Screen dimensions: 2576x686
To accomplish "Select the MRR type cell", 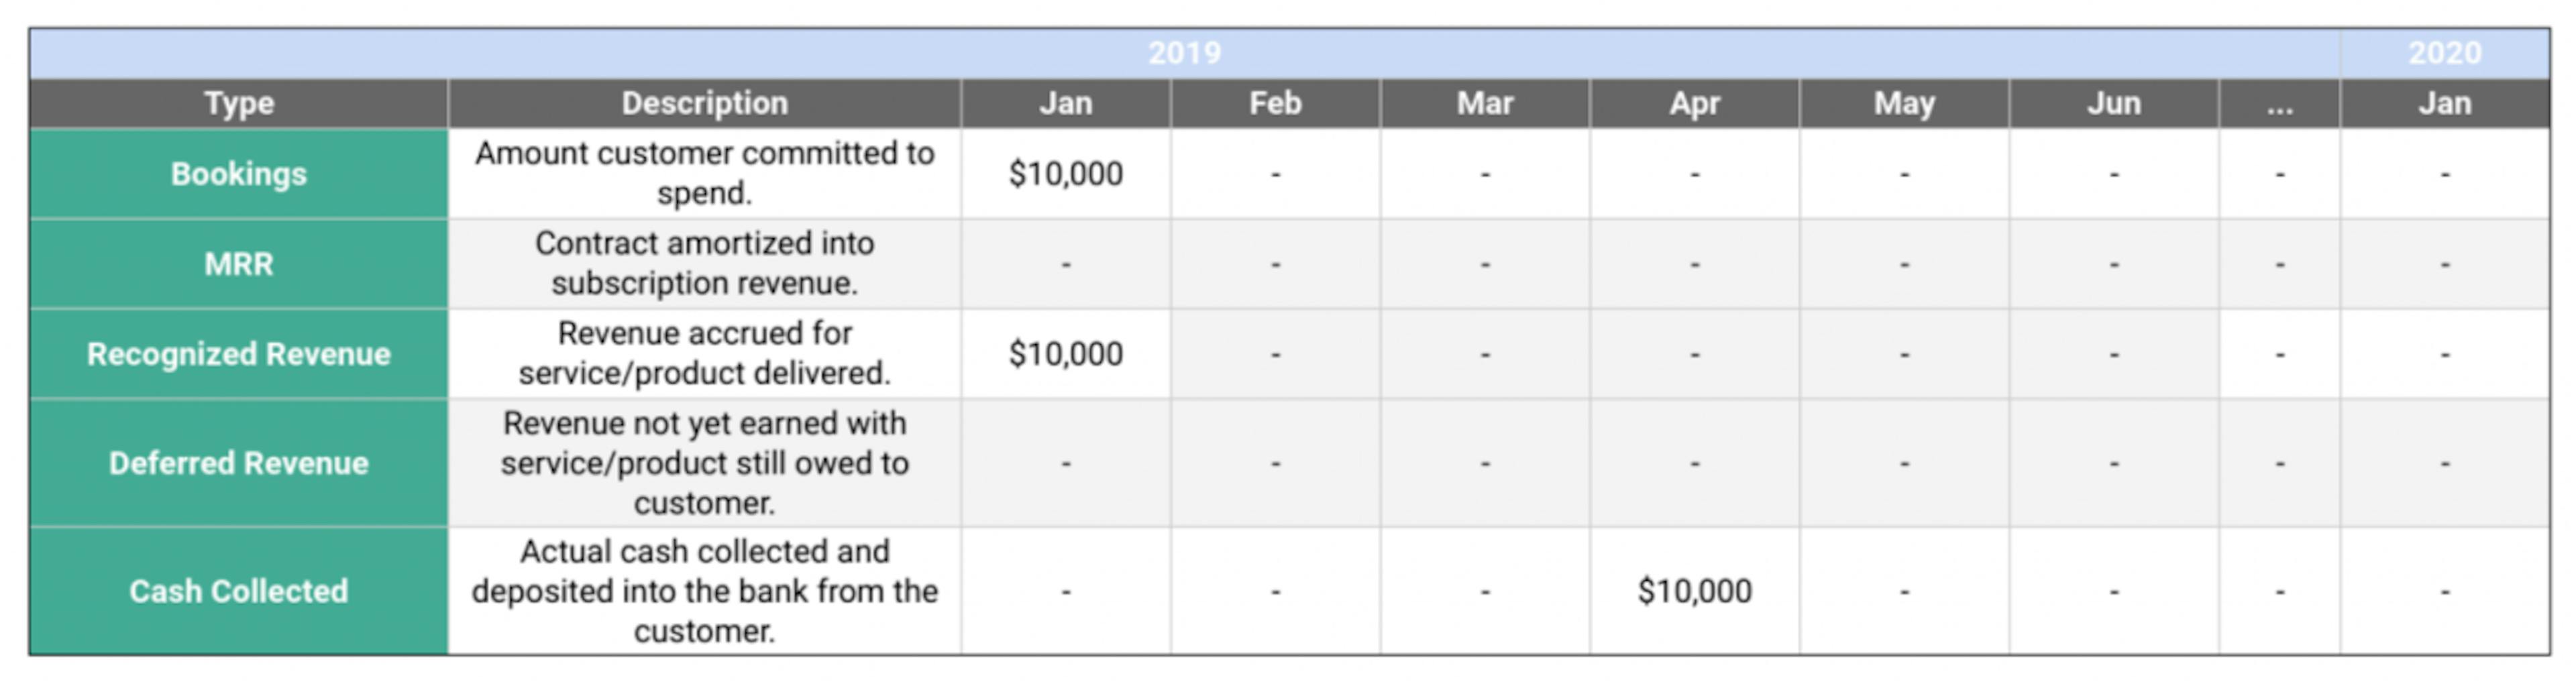I will pyautogui.click(x=238, y=264).
